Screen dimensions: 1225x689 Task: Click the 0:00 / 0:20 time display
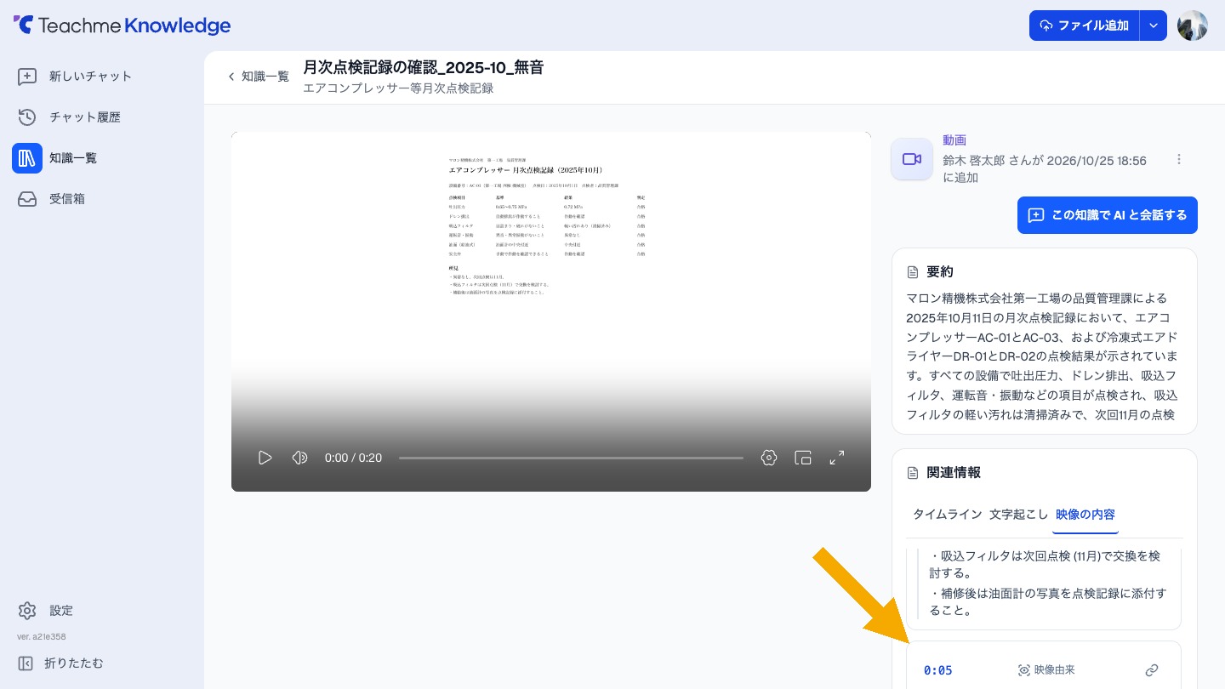(353, 458)
